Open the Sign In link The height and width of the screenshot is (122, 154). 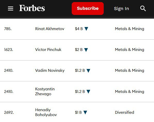(121, 9)
